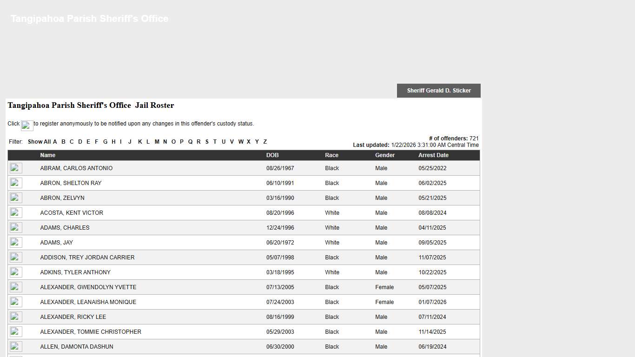This screenshot has height=357, width=635.
Task: Click Tangipahoa Parish Sheriff's Office header title
Action: [x=89, y=19]
